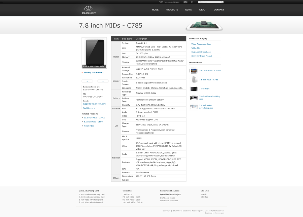Click the support email address link
Image resolution: width=303 pixels, height=217 pixels.
94,104
